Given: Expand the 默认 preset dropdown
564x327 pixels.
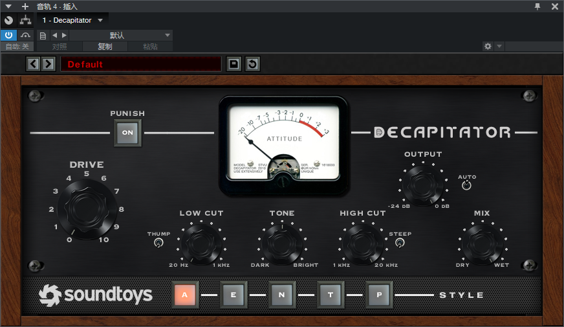Looking at the screenshot, I should click(121, 36).
